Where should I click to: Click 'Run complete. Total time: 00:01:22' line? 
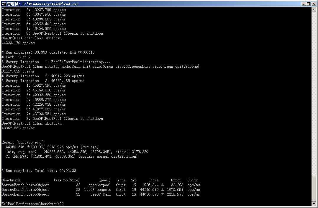(x=39, y=171)
